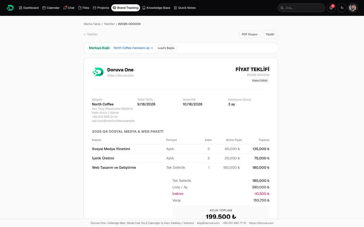Click customer name North Coffee
The width and height of the screenshot is (364, 227).
click(103, 104)
